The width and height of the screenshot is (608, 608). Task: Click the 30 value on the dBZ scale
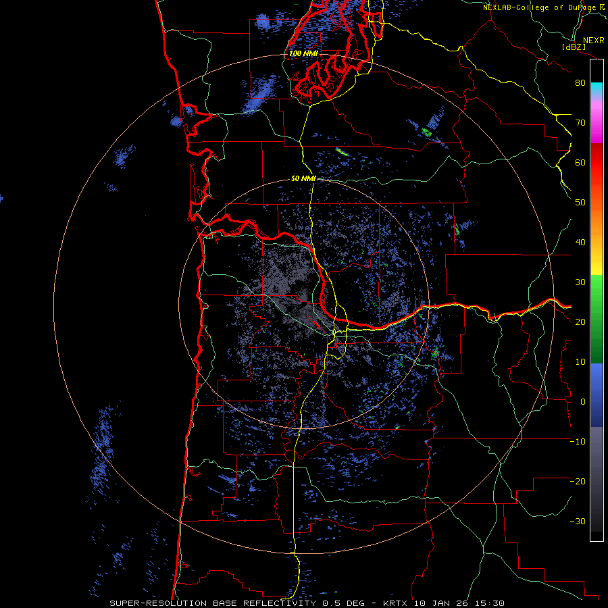pyautogui.click(x=580, y=282)
